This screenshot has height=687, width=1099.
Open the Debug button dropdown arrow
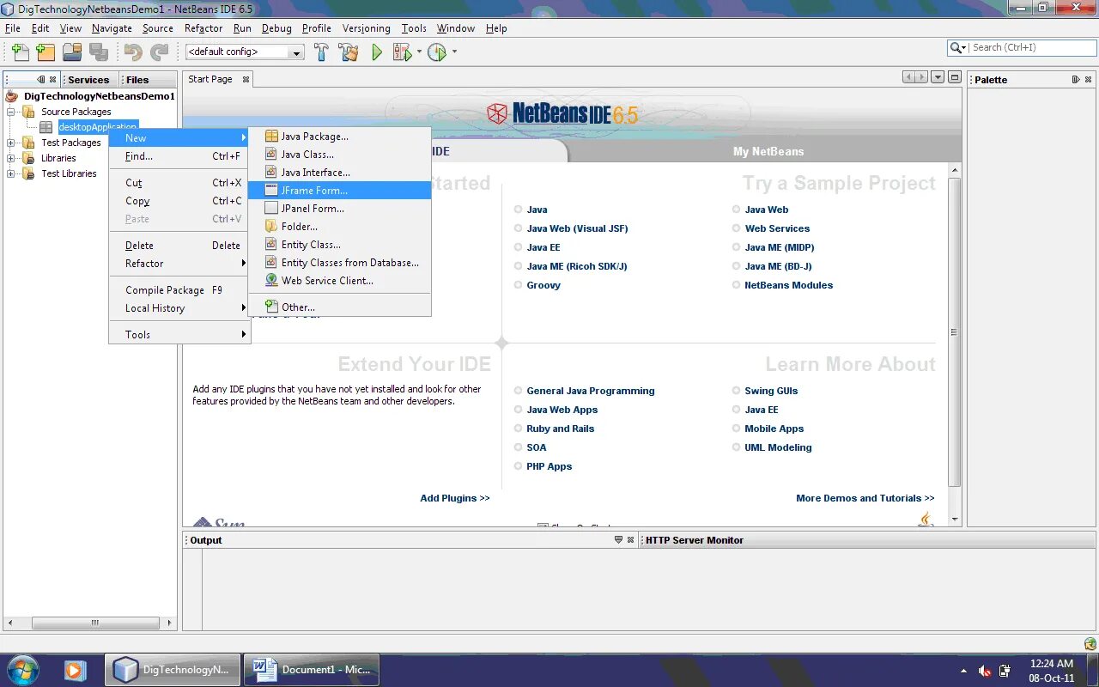(x=419, y=52)
